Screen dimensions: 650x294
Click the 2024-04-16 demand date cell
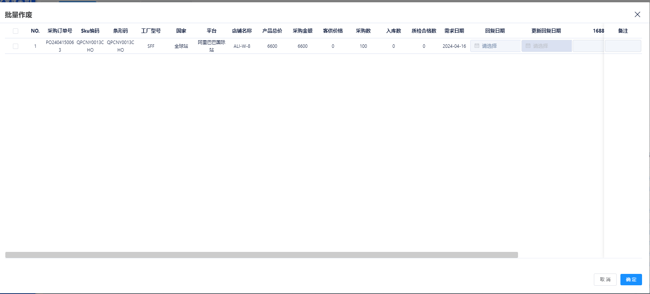click(x=454, y=46)
